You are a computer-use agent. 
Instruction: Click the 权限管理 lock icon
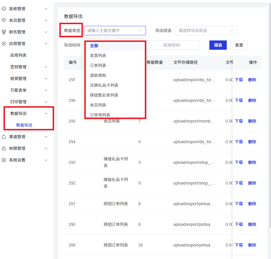tap(4, 148)
